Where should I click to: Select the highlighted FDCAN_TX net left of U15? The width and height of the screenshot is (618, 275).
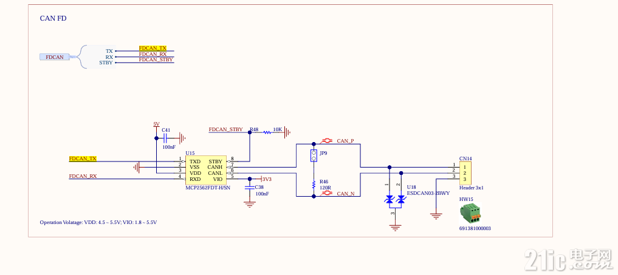click(x=83, y=159)
